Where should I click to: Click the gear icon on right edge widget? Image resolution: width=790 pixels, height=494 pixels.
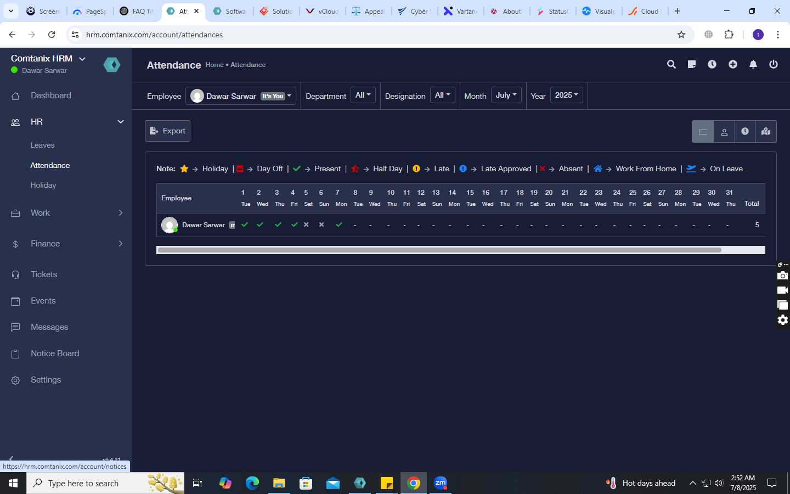[x=783, y=320]
